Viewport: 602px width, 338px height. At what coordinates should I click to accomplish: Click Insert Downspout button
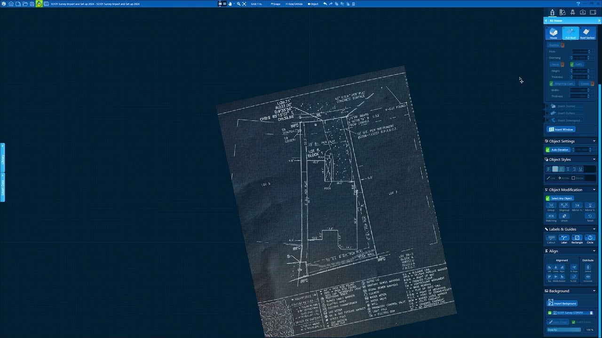[x=565, y=120]
